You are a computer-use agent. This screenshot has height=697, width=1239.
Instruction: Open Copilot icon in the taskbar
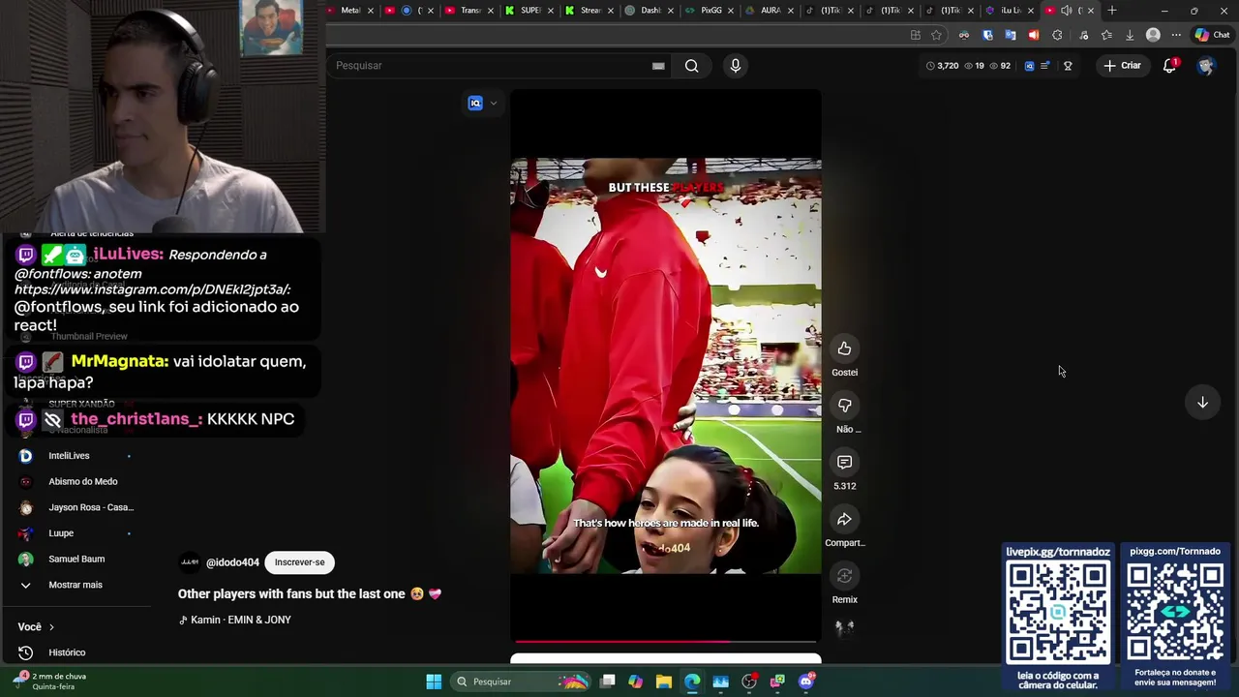click(635, 682)
